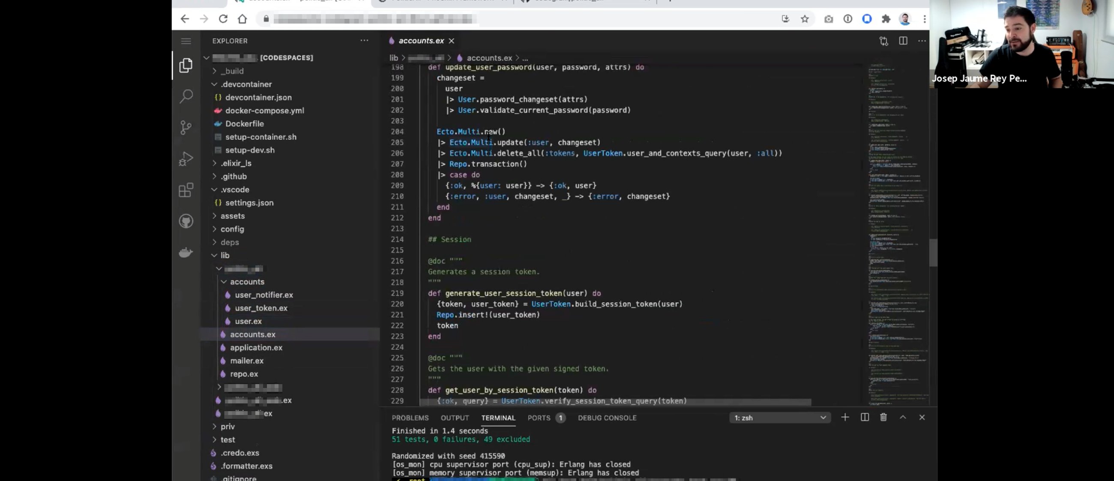Kill the terminal with the trash icon
The height and width of the screenshot is (481, 1114).
click(x=883, y=418)
